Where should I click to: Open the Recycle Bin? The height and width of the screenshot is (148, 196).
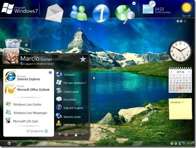[x=13, y=43]
